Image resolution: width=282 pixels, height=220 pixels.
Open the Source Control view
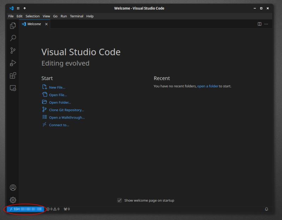[x=13, y=50]
